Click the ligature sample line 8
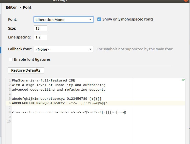 click(x=69, y=112)
